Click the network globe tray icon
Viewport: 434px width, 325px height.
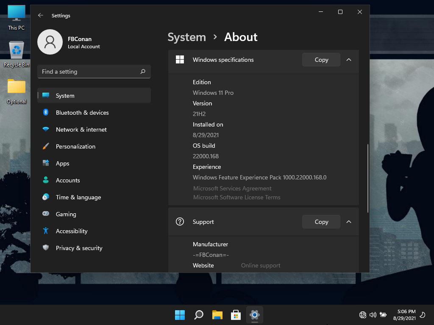click(x=363, y=315)
